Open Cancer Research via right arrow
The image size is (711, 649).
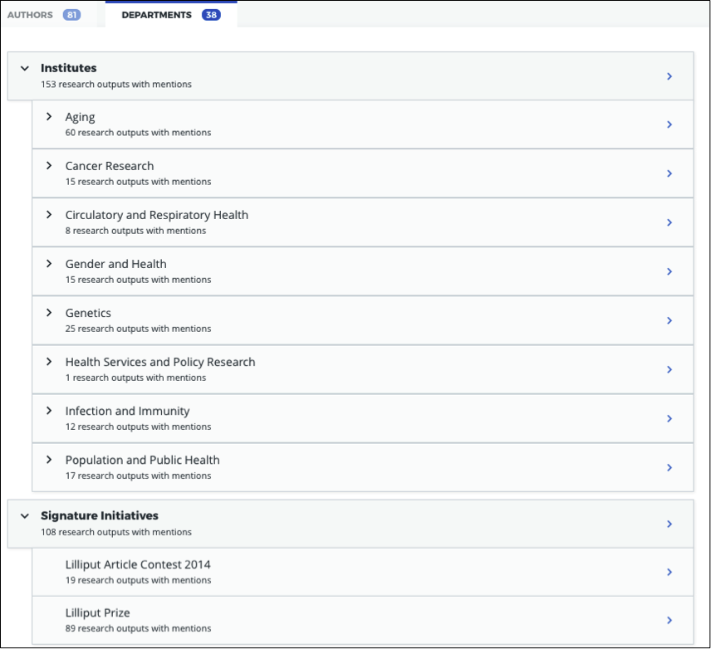[x=669, y=173]
